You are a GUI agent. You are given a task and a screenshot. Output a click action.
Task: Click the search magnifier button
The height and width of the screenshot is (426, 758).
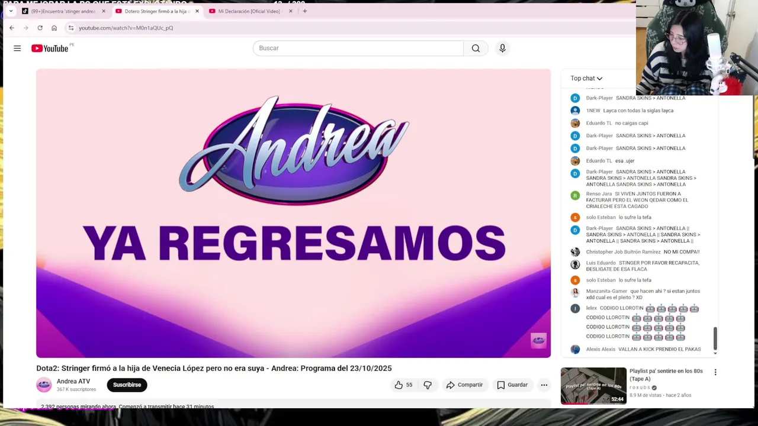pyautogui.click(x=476, y=48)
